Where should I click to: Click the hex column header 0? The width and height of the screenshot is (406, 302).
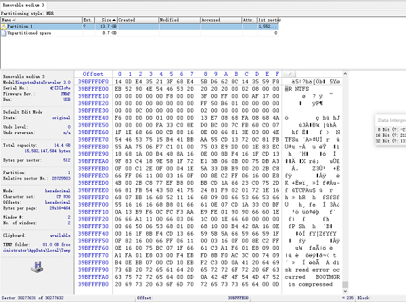120,74
